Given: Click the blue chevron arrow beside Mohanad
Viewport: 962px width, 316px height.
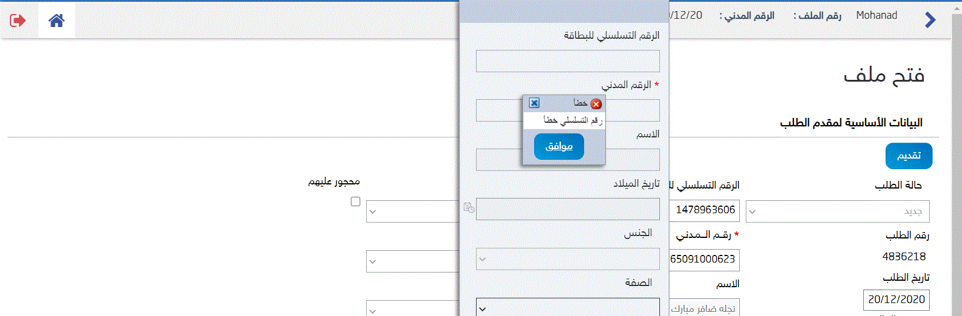Looking at the screenshot, I should pyautogui.click(x=930, y=20).
